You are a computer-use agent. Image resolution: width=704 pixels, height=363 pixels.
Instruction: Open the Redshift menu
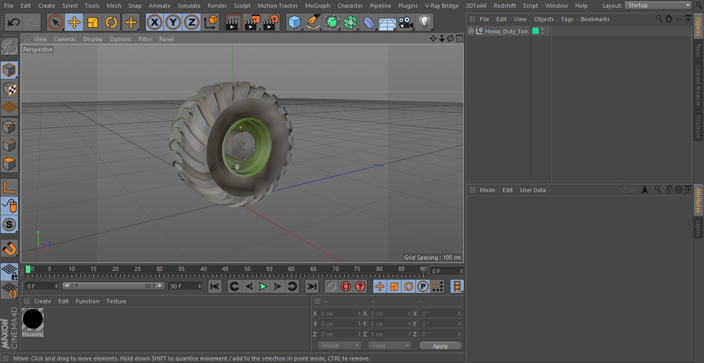(x=505, y=6)
